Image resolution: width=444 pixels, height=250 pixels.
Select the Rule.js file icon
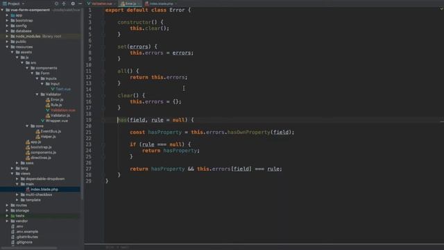point(48,105)
